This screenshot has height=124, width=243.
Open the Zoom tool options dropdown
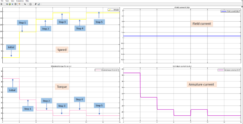(27, 4)
